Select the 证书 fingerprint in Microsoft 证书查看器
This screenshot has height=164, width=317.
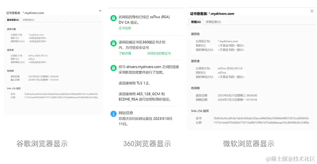tap(261, 118)
